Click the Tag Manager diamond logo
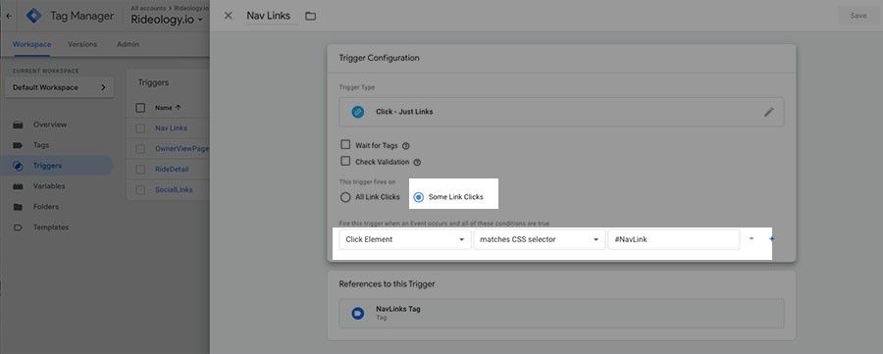The height and width of the screenshot is (354, 883). pyautogui.click(x=34, y=15)
